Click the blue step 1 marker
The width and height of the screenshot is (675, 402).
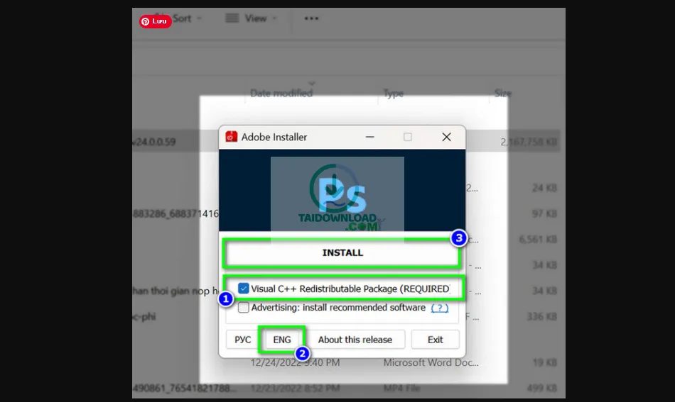225,299
